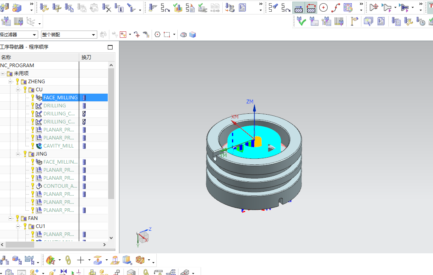The width and height of the screenshot is (433, 275).
Task: Select the DRILLING operation
Action: coord(55,105)
